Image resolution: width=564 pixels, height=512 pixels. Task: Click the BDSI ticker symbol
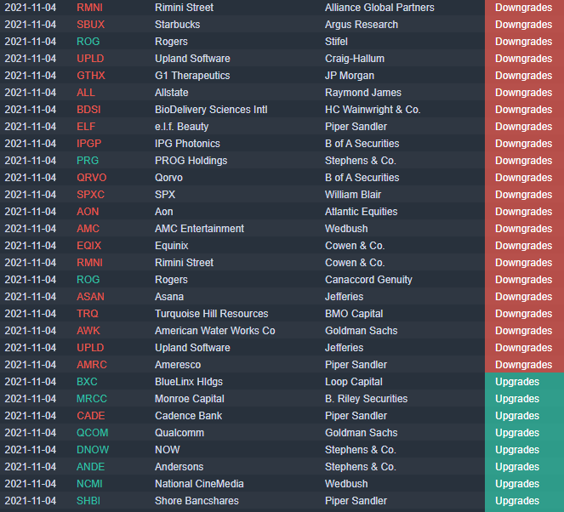click(88, 110)
